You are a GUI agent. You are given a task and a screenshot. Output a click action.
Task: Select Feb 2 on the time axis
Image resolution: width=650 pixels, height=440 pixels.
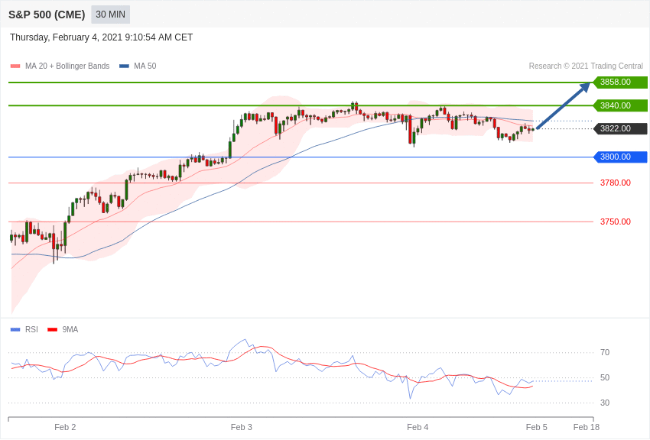(x=65, y=427)
